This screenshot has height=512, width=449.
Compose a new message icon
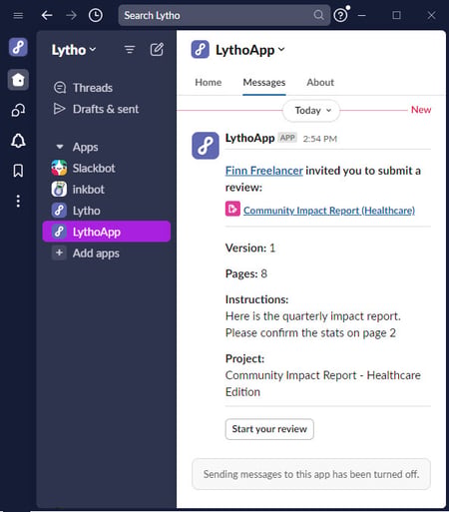157,50
